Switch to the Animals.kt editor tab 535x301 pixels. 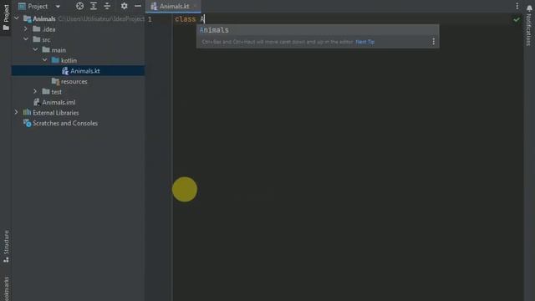coord(173,6)
